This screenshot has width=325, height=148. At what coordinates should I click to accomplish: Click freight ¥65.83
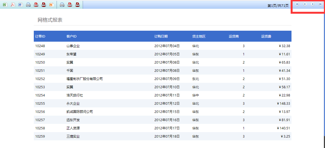click(284, 62)
